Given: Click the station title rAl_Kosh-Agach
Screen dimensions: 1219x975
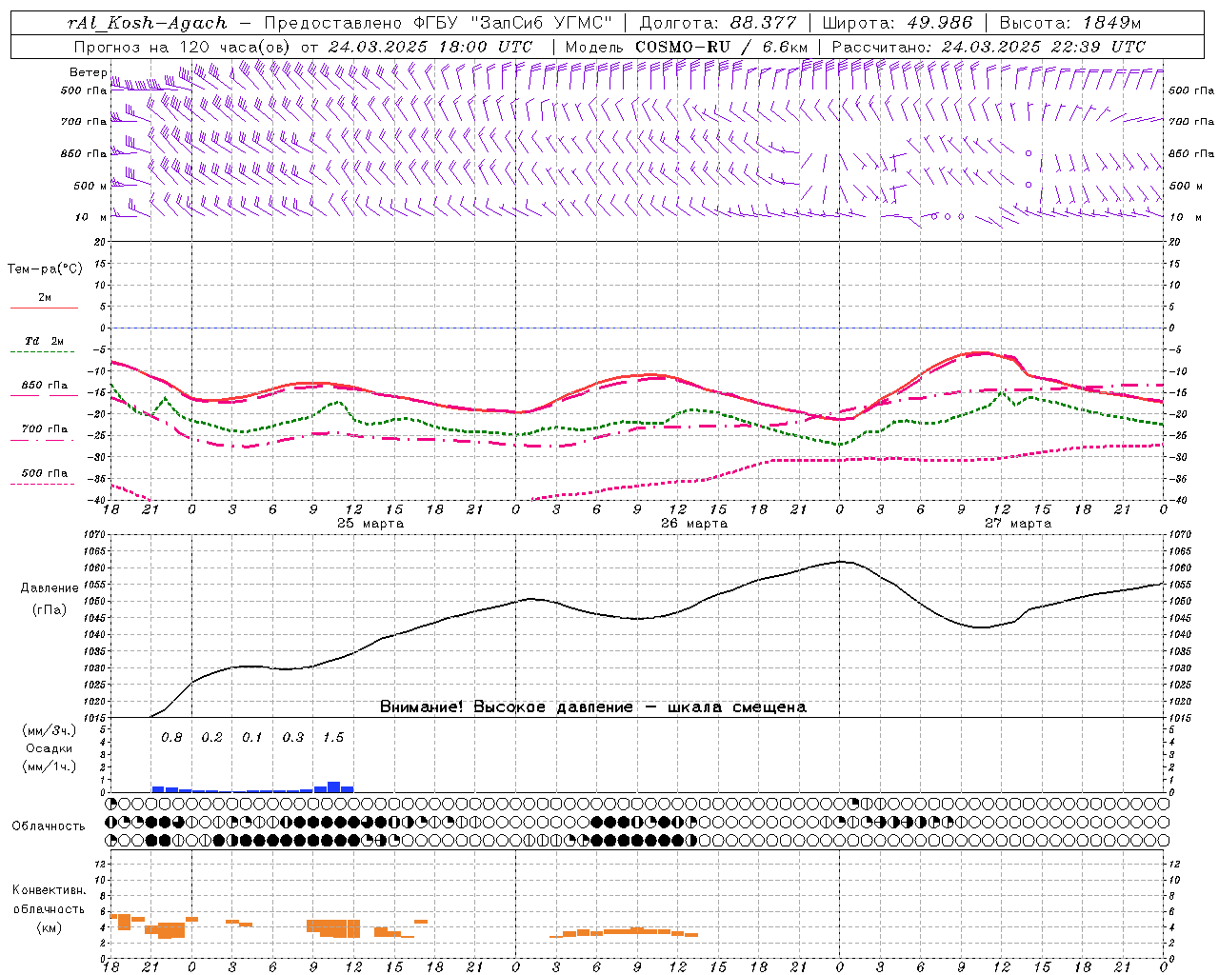Looking at the screenshot, I should click(x=148, y=23).
